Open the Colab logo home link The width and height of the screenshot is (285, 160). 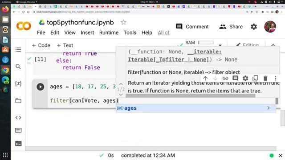(x=24, y=26)
